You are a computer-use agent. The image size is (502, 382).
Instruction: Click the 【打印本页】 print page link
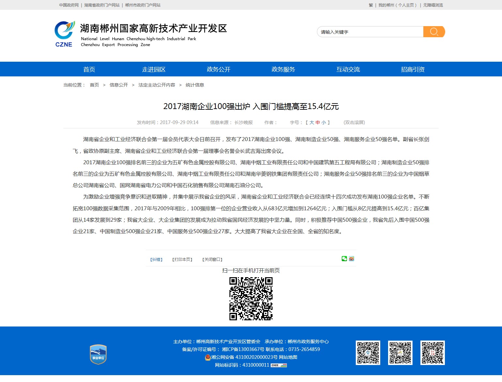182,260
